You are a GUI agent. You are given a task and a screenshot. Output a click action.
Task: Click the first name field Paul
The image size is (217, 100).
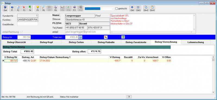pyautogui.click(x=102, y=16)
